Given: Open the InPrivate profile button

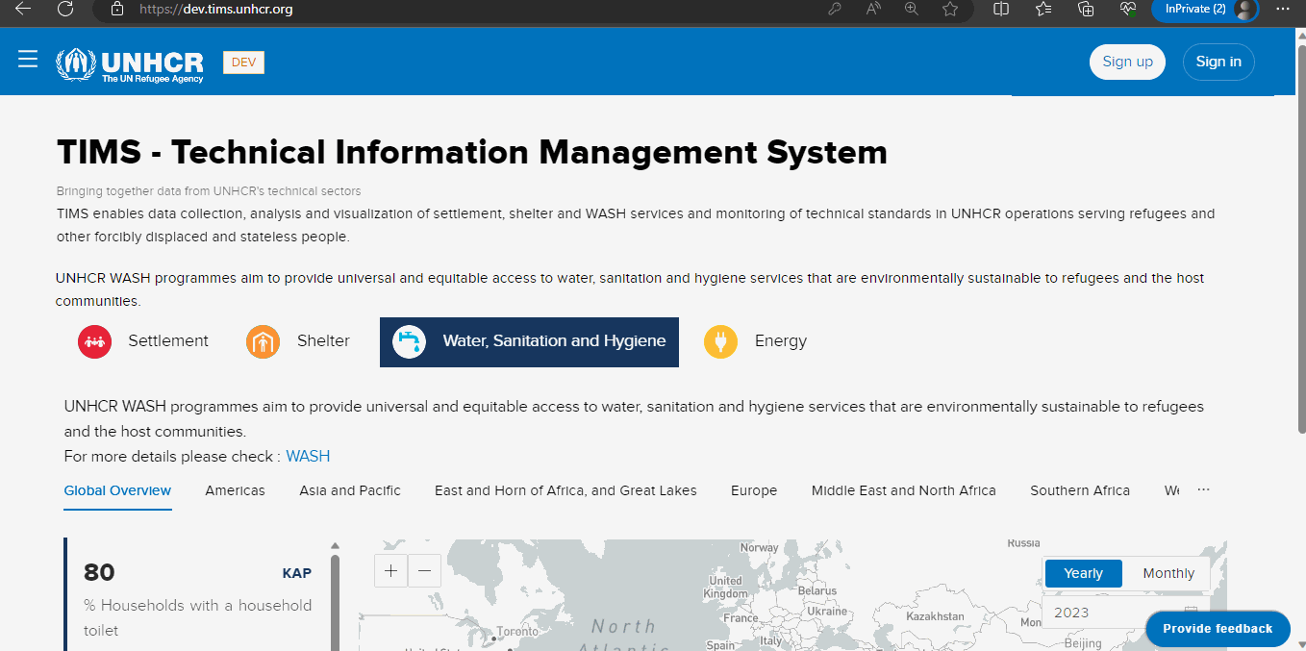Looking at the screenshot, I should point(1205,9).
